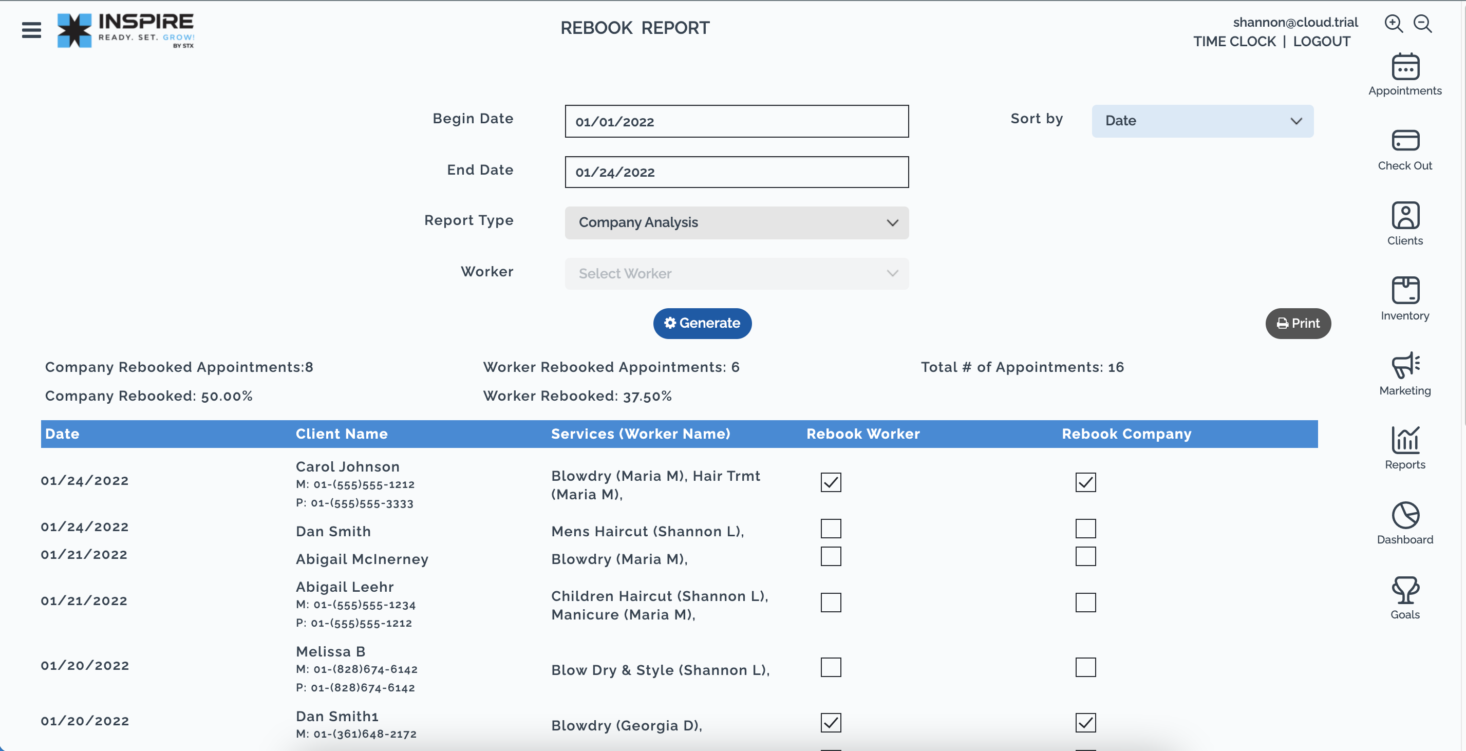Click the Generate button
Screen dimensions: 1466x751
click(x=702, y=323)
